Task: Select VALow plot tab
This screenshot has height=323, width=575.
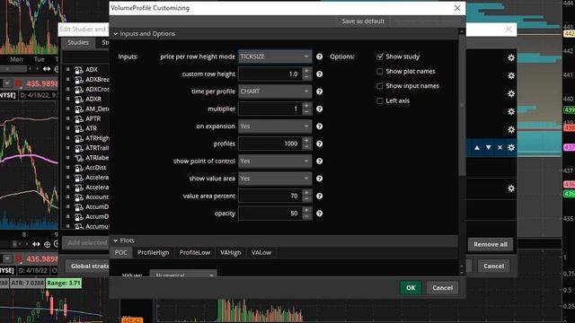Action: [x=261, y=253]
